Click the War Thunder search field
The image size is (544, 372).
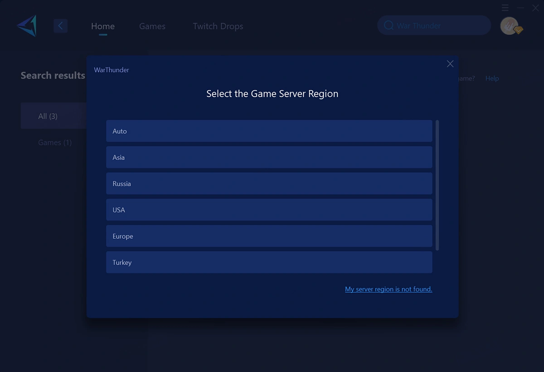coord(440,26)
